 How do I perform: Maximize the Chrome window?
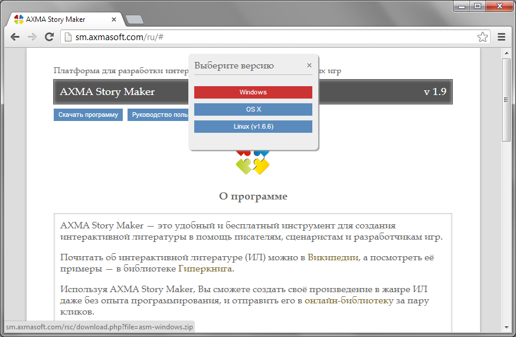tap(477, 6)
